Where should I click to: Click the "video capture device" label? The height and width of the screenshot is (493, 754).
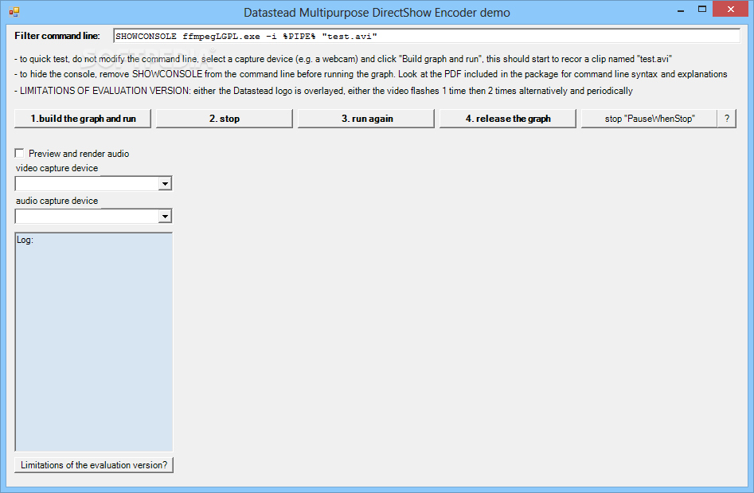pos(57,168)
